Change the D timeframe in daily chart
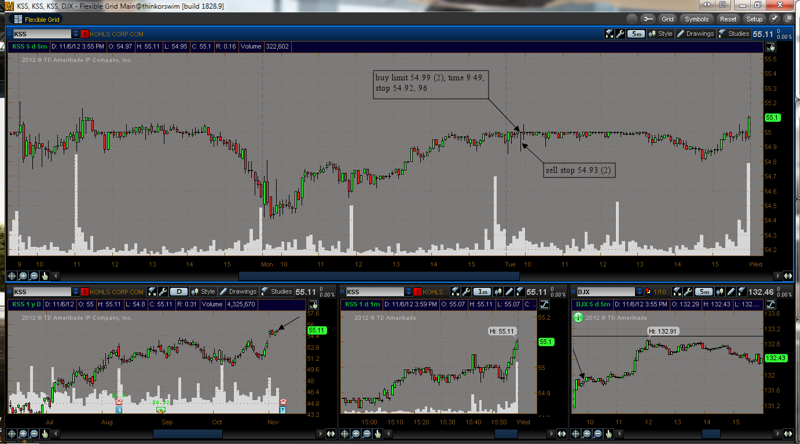This screenshot has height=444, width=800. point(179,291)
